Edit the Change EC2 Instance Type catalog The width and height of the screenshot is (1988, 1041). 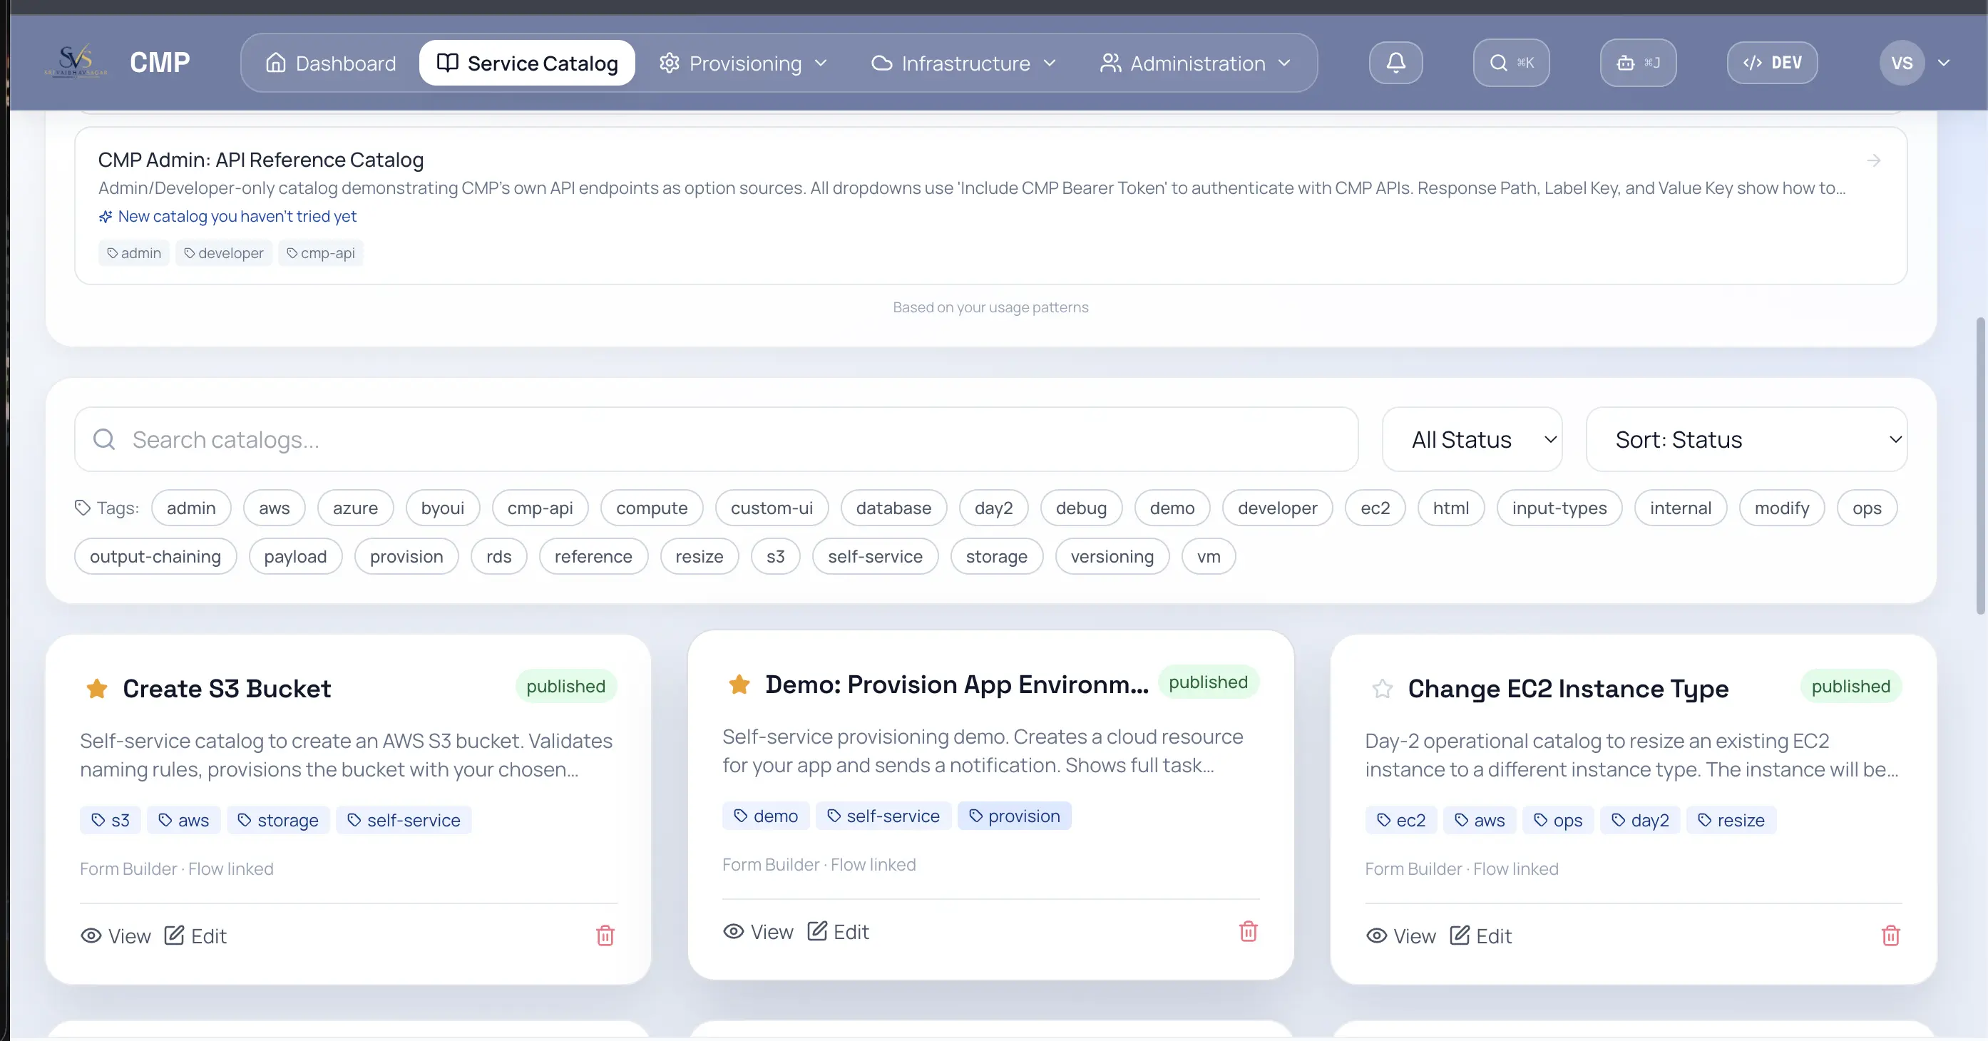click(1480, 936)
